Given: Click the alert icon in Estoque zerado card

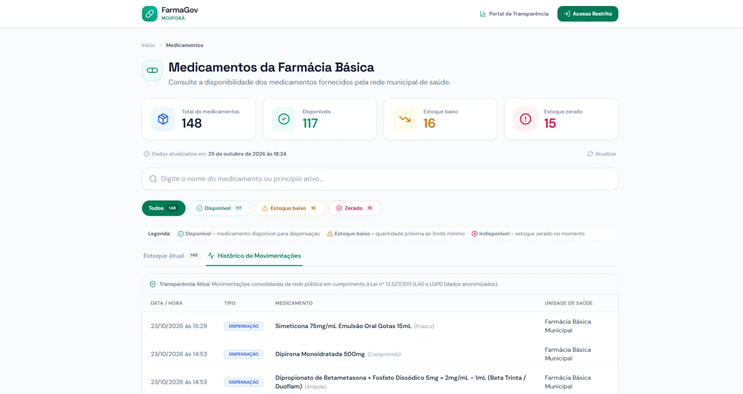Looking at the screenshot, I should point(525,119).
